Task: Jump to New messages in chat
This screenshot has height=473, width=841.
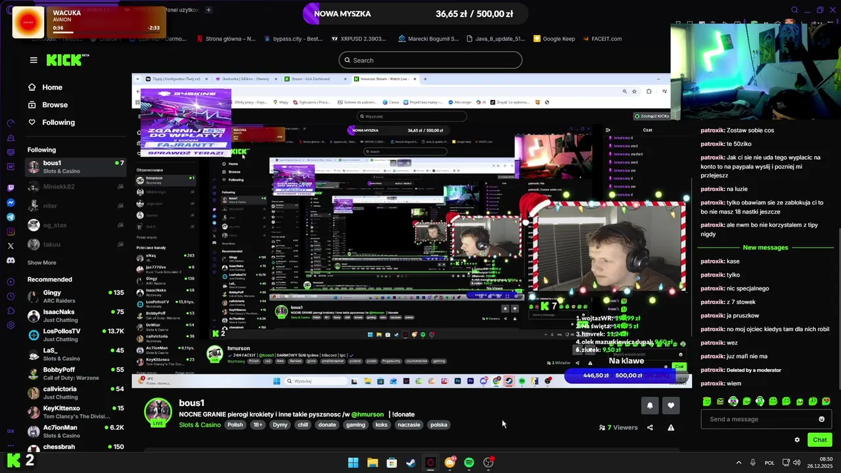Action: (x=765, y=248)
